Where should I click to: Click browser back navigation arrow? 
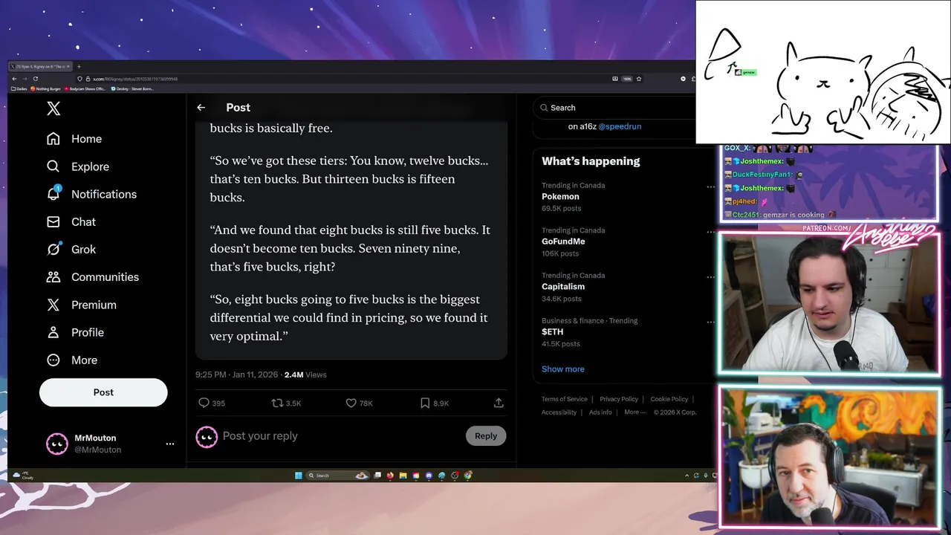14,79
